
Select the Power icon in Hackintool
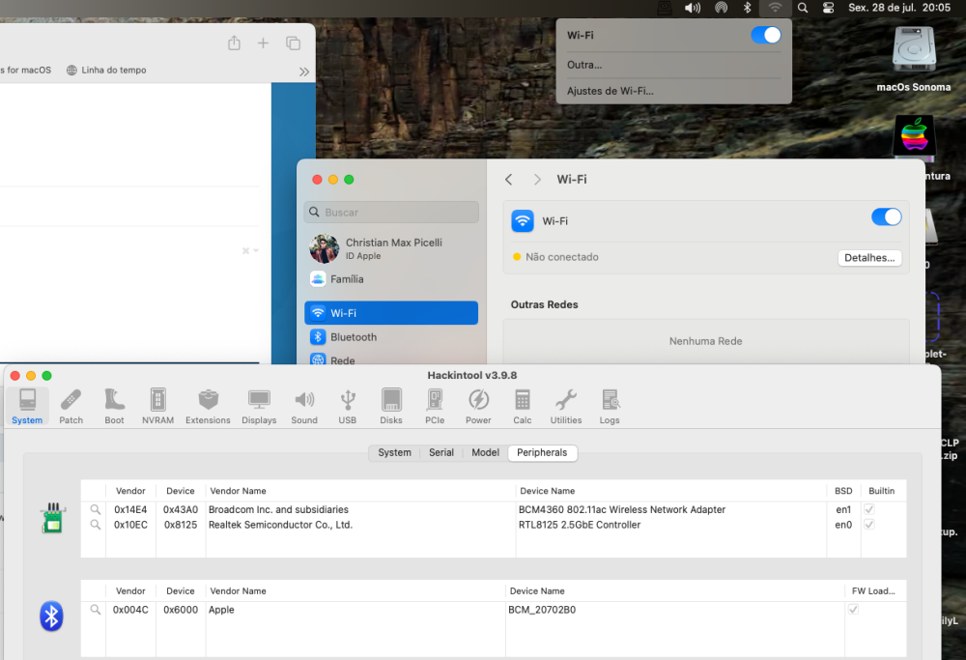pyautogui.click(x=478, y=406)
